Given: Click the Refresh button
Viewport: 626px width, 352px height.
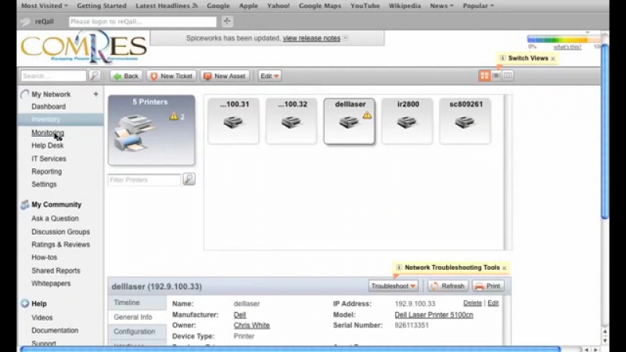Looking at the screenshot, I should click(x=448, y=286).
